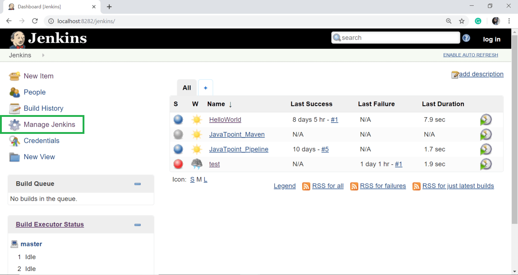Expand the Jenkins breadcrumb arrow
This screenshot has width=518, height=275.
[x=43, y=55]
